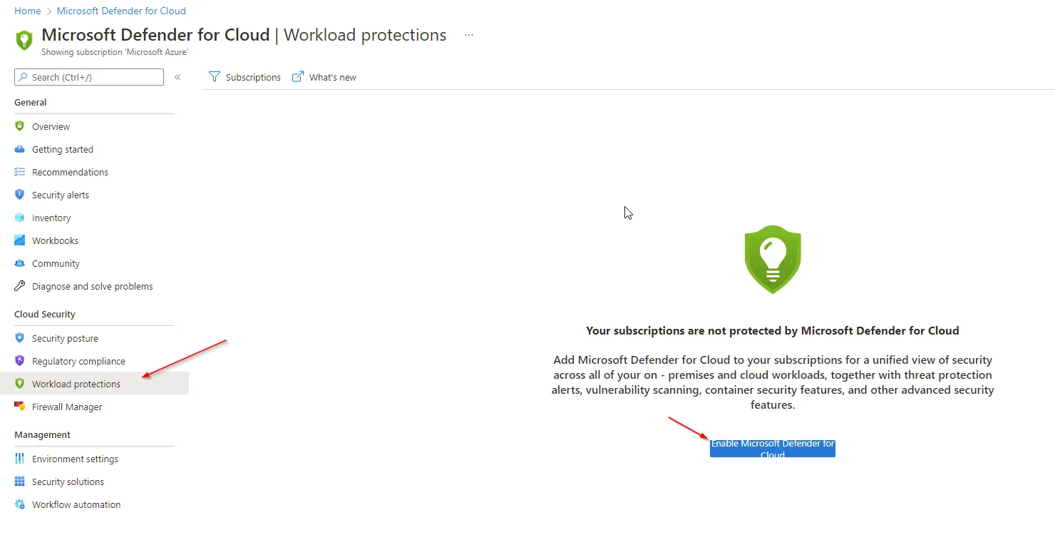
Task: Click the Microsoft Defender for Cloud breadcrumb
Action: 121,11
